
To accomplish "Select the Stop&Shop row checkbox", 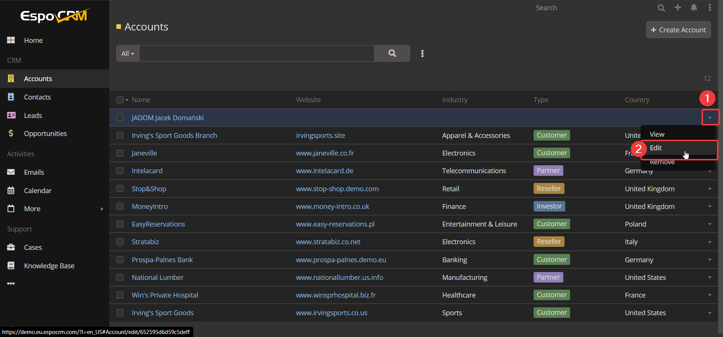I will 120,189.
